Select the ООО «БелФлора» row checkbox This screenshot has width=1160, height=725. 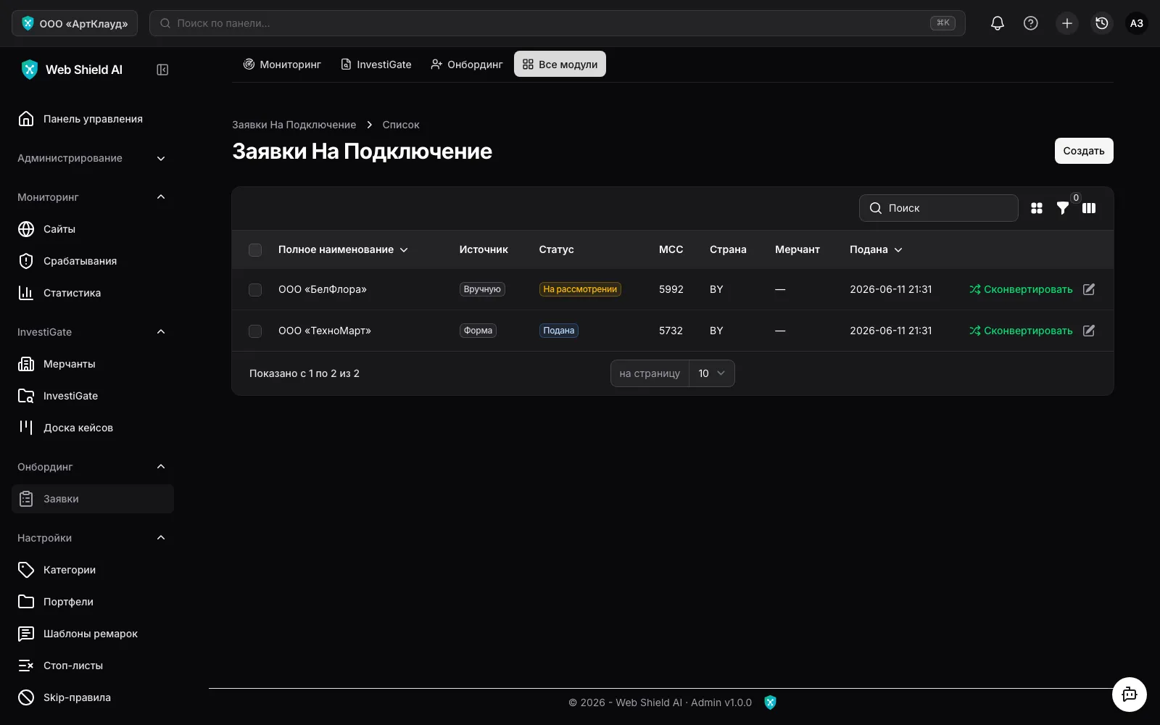(x=255, y=290)
